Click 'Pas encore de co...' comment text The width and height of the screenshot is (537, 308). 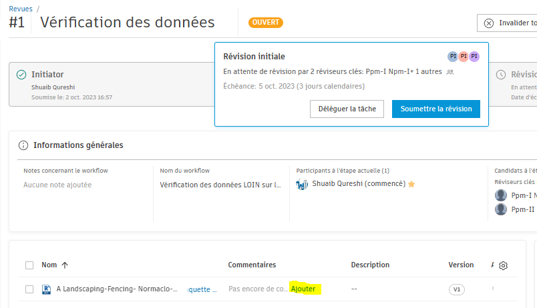(x=258, y=289)
